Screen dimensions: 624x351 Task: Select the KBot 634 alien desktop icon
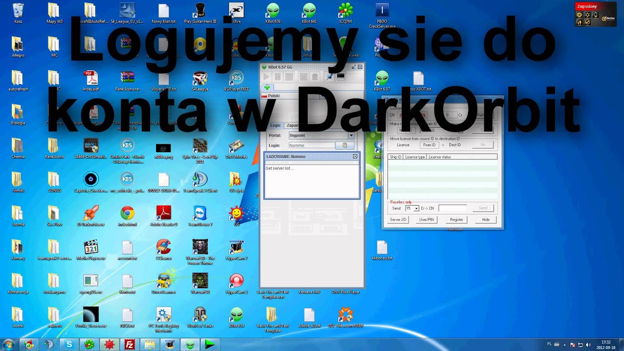[x=236, y=317]
